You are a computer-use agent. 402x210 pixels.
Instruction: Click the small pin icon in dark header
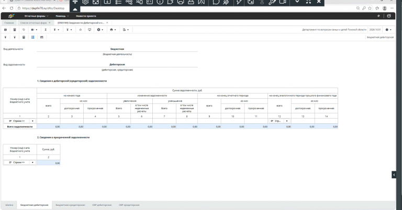pyautogui.click(x=378, y=16)
